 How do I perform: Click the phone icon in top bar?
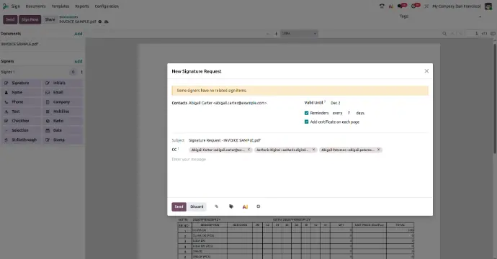(382, 6)
